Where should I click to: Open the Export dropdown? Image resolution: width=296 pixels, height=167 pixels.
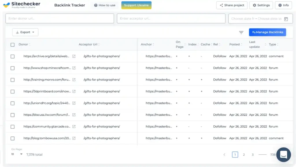tap(25, 32)
